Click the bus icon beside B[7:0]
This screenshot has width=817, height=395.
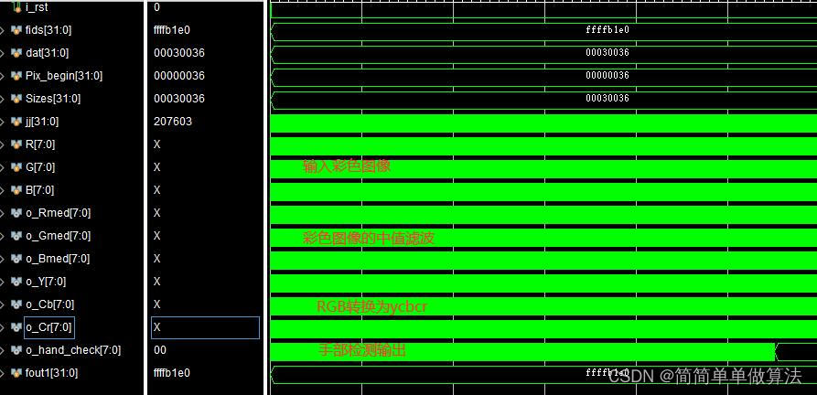(16, 190)
